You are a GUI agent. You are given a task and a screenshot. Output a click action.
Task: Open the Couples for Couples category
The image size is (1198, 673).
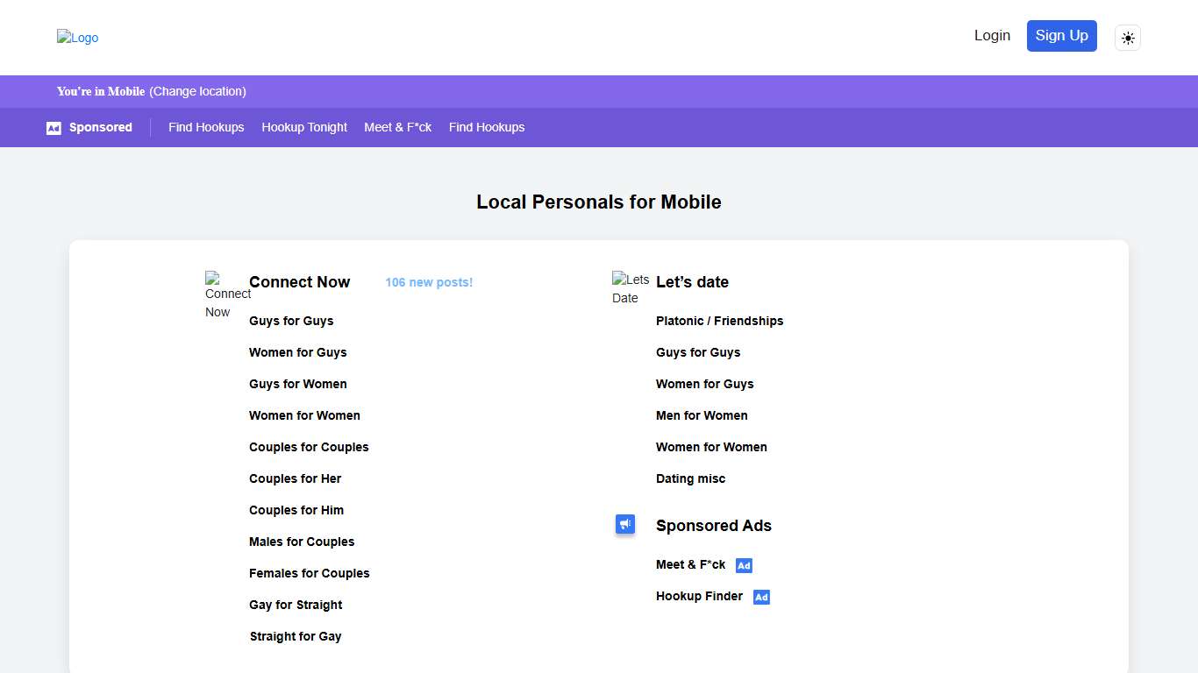[x=309, y=447]
